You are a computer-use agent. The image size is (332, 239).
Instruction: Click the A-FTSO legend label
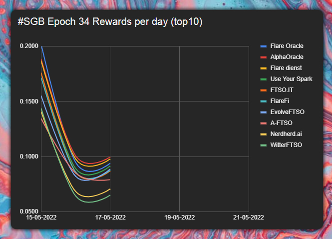(x=282, y=123)
